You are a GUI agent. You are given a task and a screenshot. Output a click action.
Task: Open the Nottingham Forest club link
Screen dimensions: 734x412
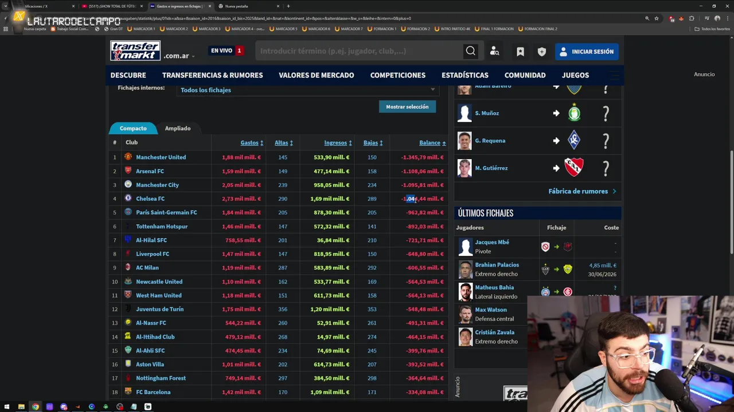[x=161, y=378]
